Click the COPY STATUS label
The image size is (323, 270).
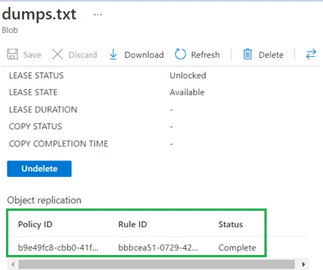[35, 127]
